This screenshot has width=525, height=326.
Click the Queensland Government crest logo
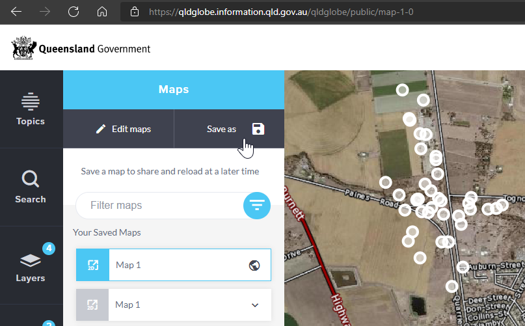point(23,49)
